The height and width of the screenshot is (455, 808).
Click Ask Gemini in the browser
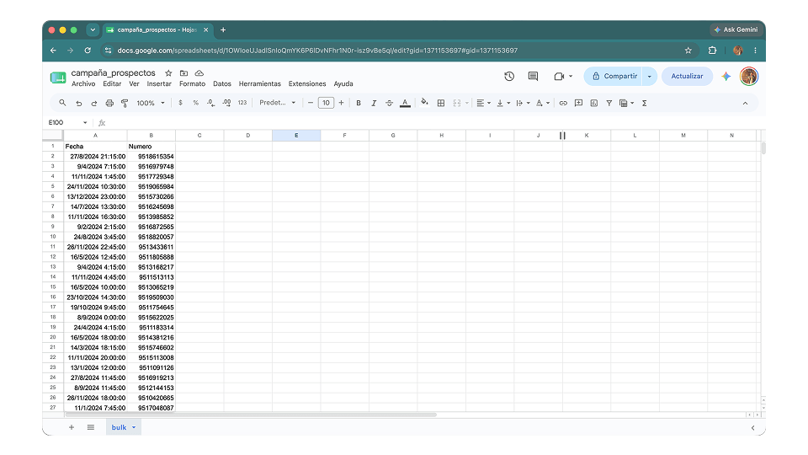pyautogui.click(x=736, y=30)
